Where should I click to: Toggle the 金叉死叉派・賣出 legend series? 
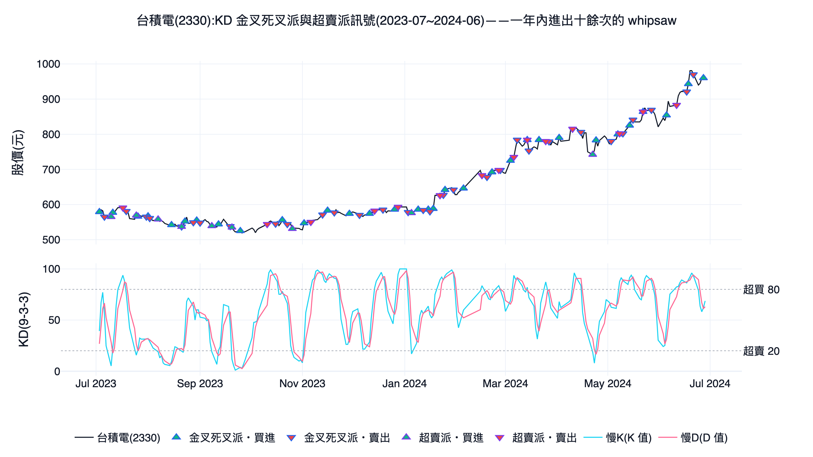click(338, 438)
